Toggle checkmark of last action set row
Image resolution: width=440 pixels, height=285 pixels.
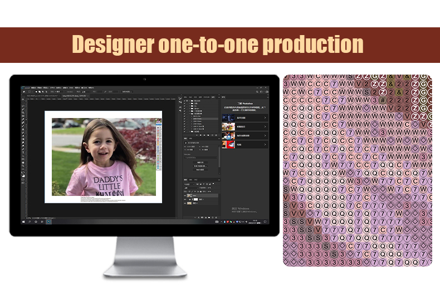(184, 131)
